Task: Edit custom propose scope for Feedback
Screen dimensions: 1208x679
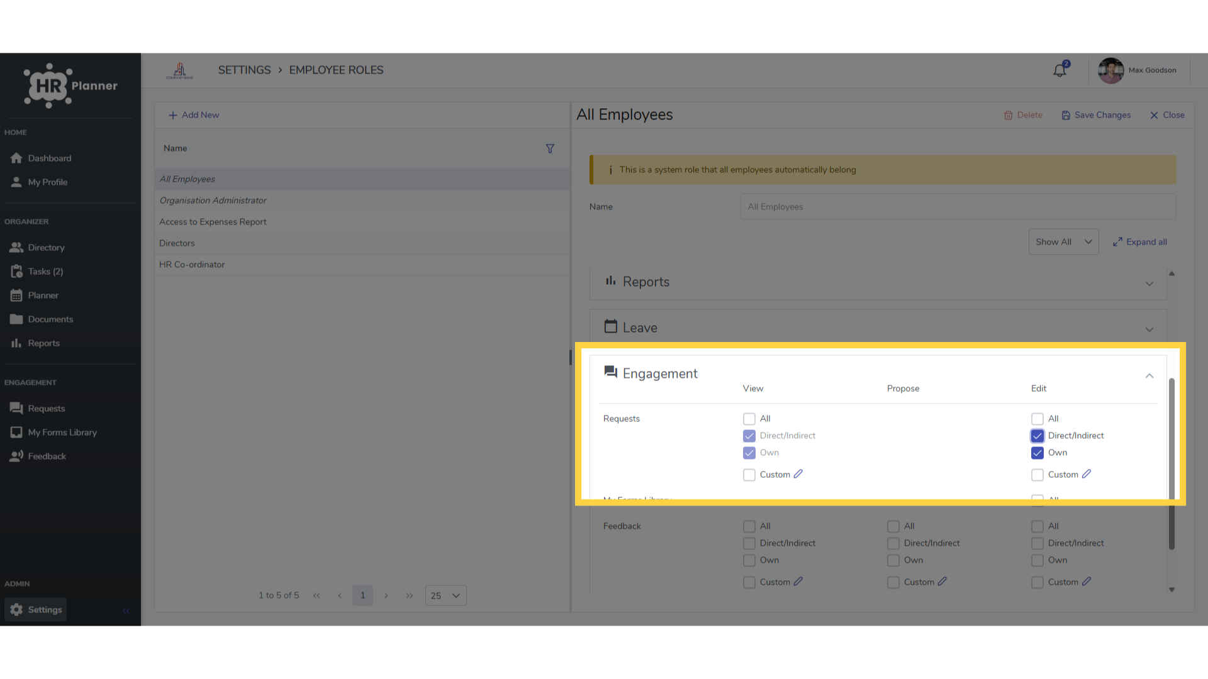Action: [942, 582]
